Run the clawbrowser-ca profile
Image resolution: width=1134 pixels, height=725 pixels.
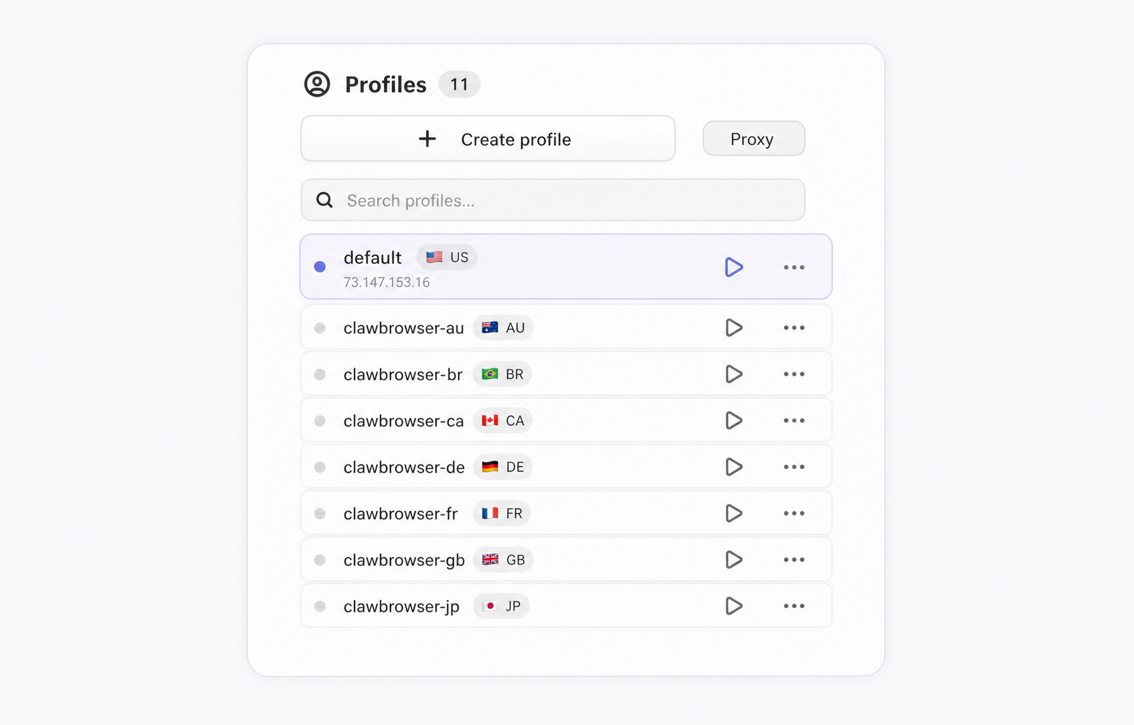(x=733, y=420)
